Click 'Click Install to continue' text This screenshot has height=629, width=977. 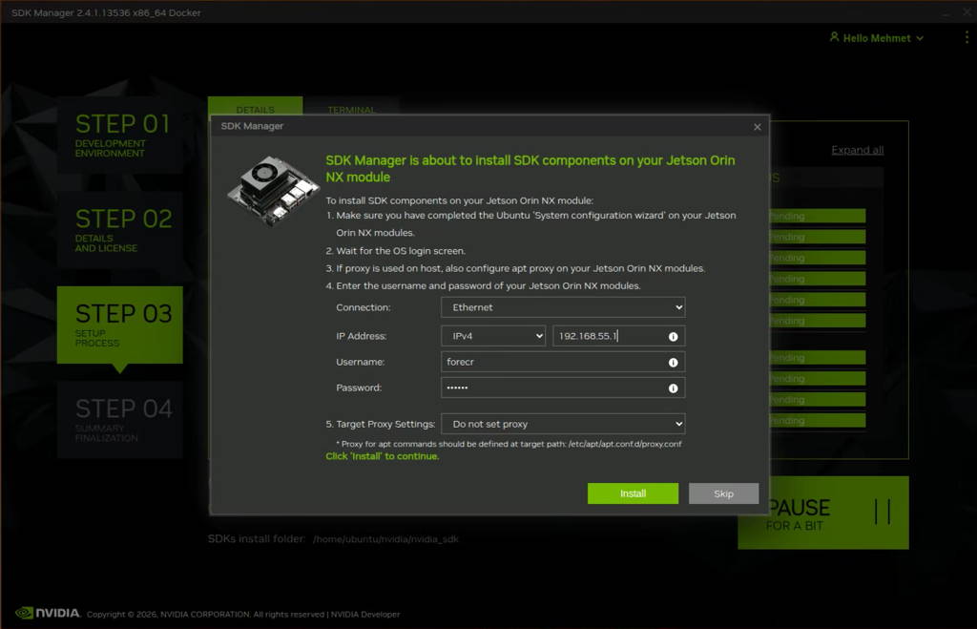382,456
